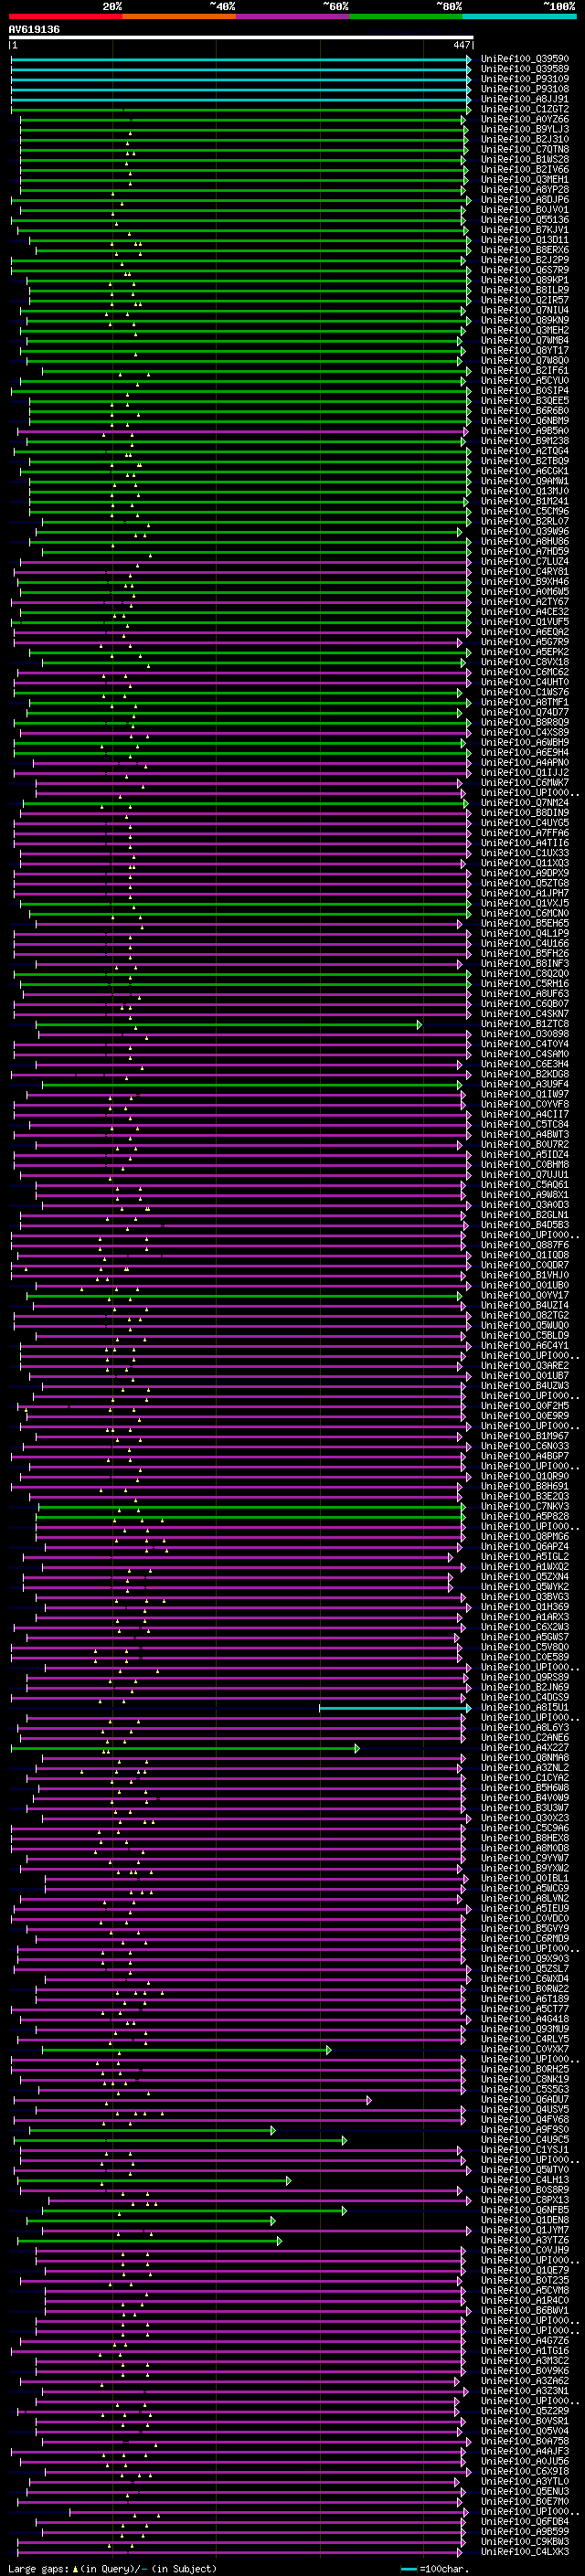
Task: Click the green alignment bar for UniRef100_A9F9S0
Action: point(152,2131)
